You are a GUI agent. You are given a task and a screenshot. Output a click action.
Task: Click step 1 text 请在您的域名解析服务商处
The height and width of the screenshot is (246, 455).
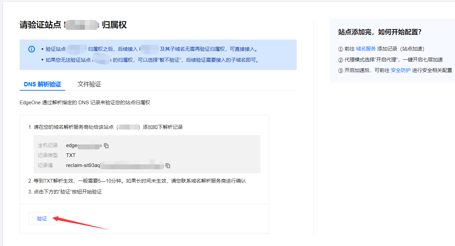[106, 127]
